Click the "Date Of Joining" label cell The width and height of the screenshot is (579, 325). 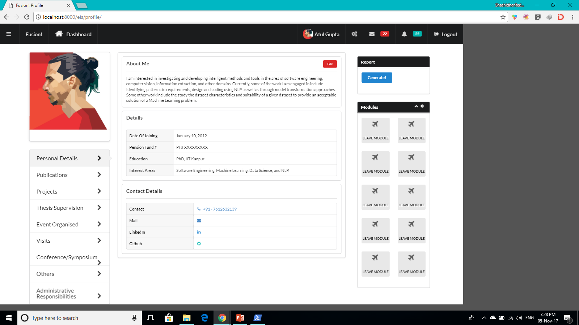coord(150,136)
